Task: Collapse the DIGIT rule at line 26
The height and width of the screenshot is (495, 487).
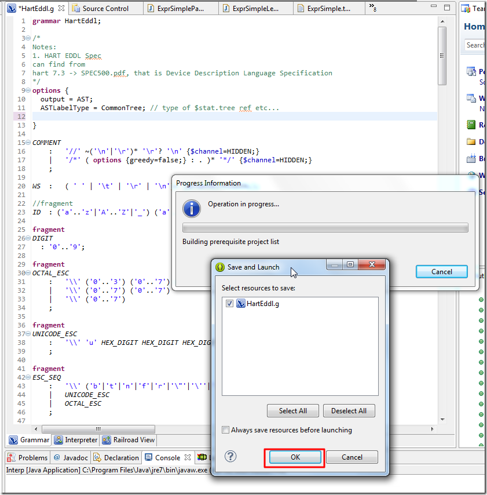Action: 28,238
